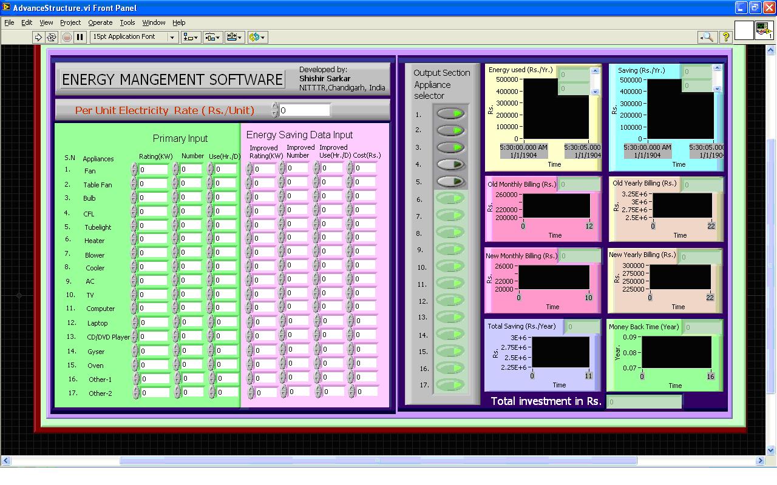Open the Distribute Objects toolbar dropdown
The image size is (777, 485).
coord(212,37)
